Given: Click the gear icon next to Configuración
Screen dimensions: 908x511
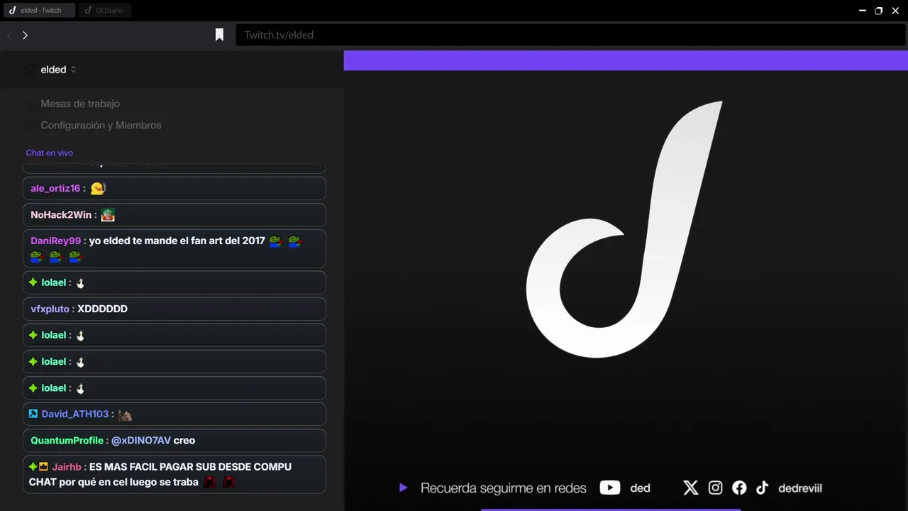Looking at the screenshot, I should pos(30,125).
